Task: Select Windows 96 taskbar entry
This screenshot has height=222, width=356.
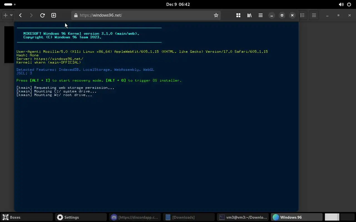Action: 296,217
